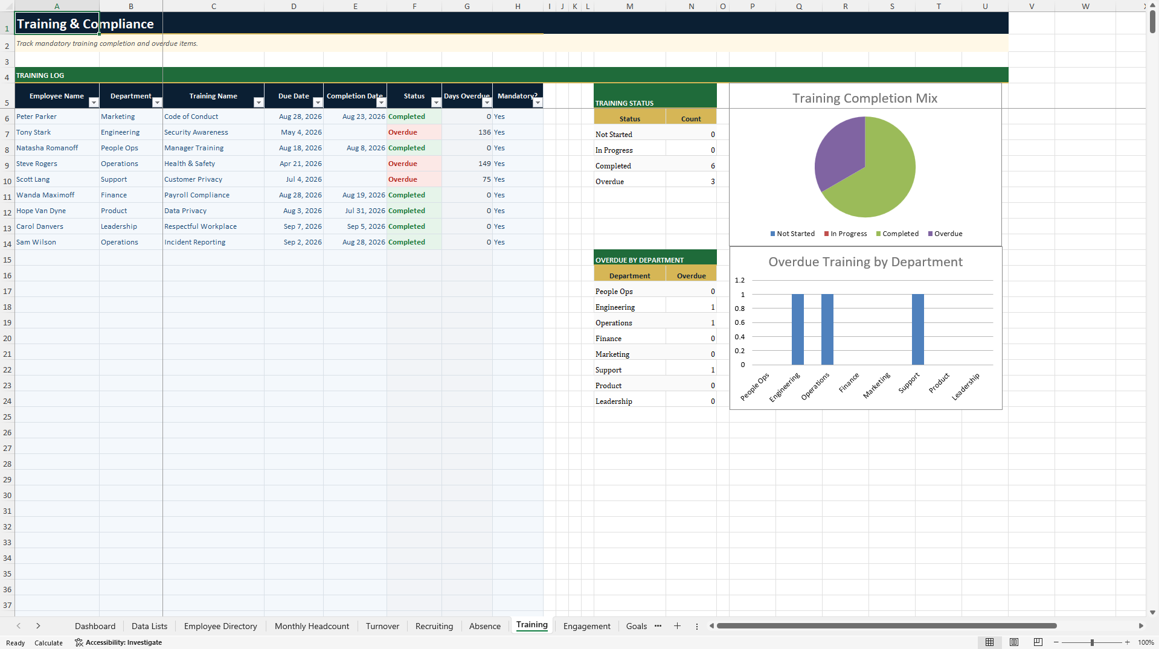Select Steve Rogers' Overdue status cell
The height and width of the screenshot is (649, 1159).
click(x=414, y=164)
